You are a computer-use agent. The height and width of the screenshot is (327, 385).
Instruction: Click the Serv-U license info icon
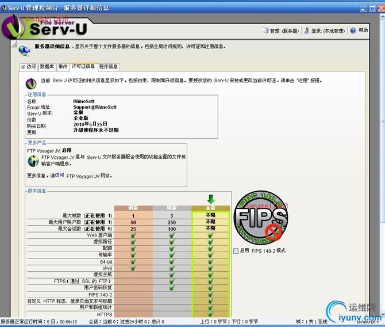31,83
